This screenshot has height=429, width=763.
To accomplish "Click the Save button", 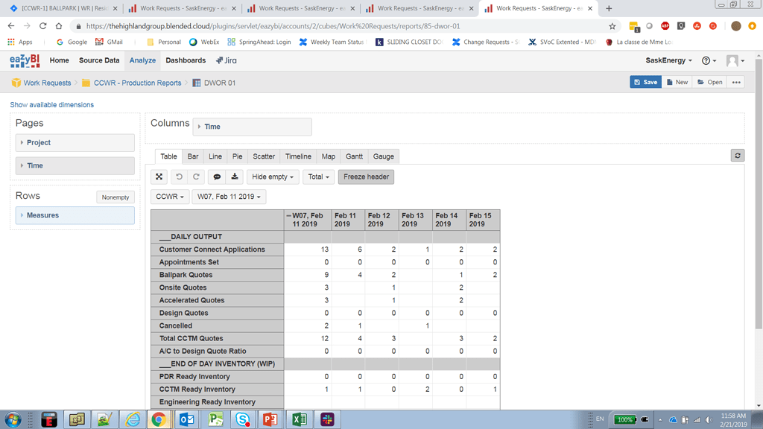I will click(645, 82).
